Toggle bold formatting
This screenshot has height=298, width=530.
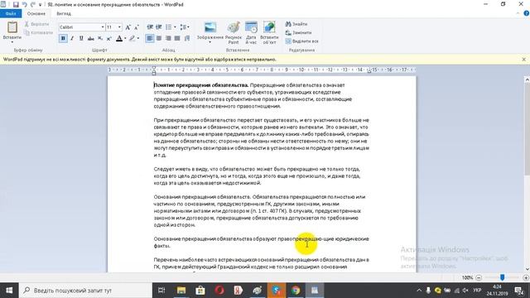[63, 39]
